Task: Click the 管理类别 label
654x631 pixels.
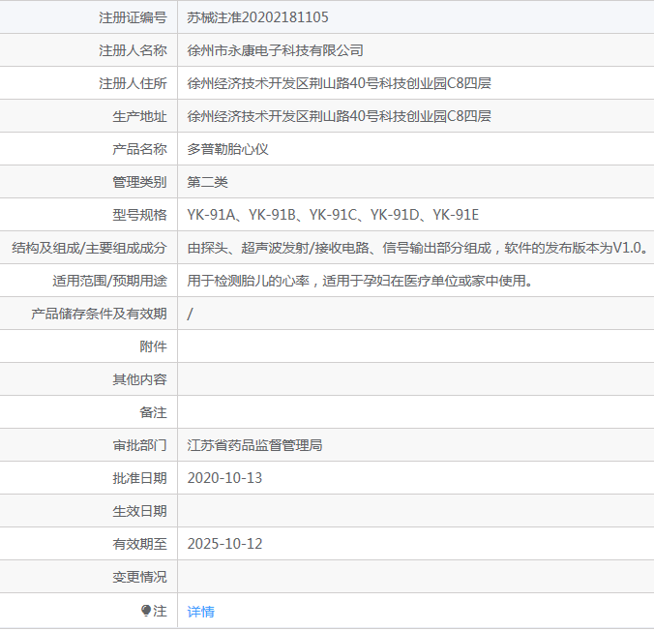Action: [x=139, y=182]
